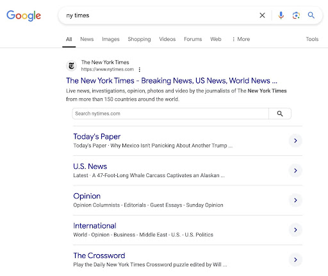Screen dimensions: 328x276
Task: Switch to the News tab
Action: (87, 39)
